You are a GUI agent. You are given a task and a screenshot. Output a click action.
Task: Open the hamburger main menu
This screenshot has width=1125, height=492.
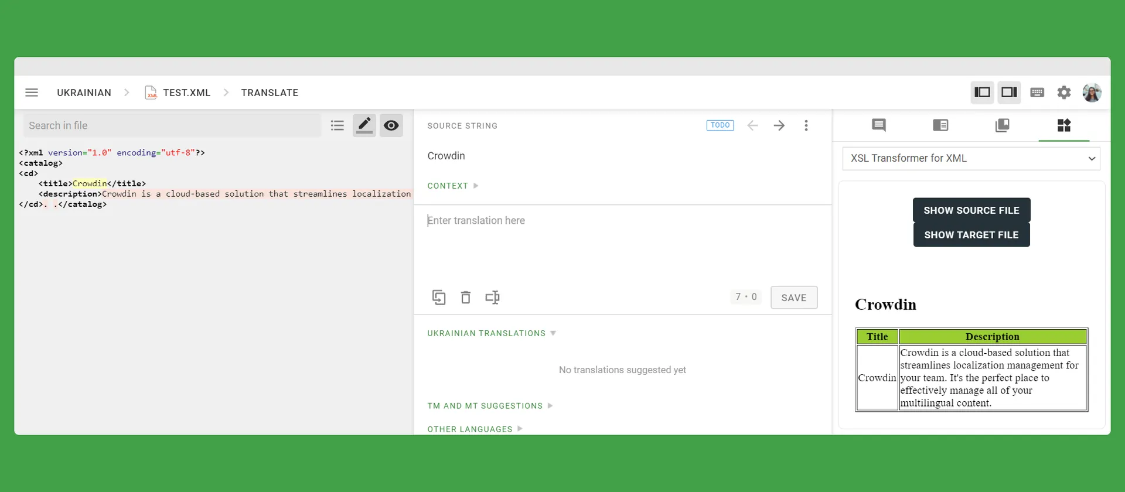(x=32, y=93)
